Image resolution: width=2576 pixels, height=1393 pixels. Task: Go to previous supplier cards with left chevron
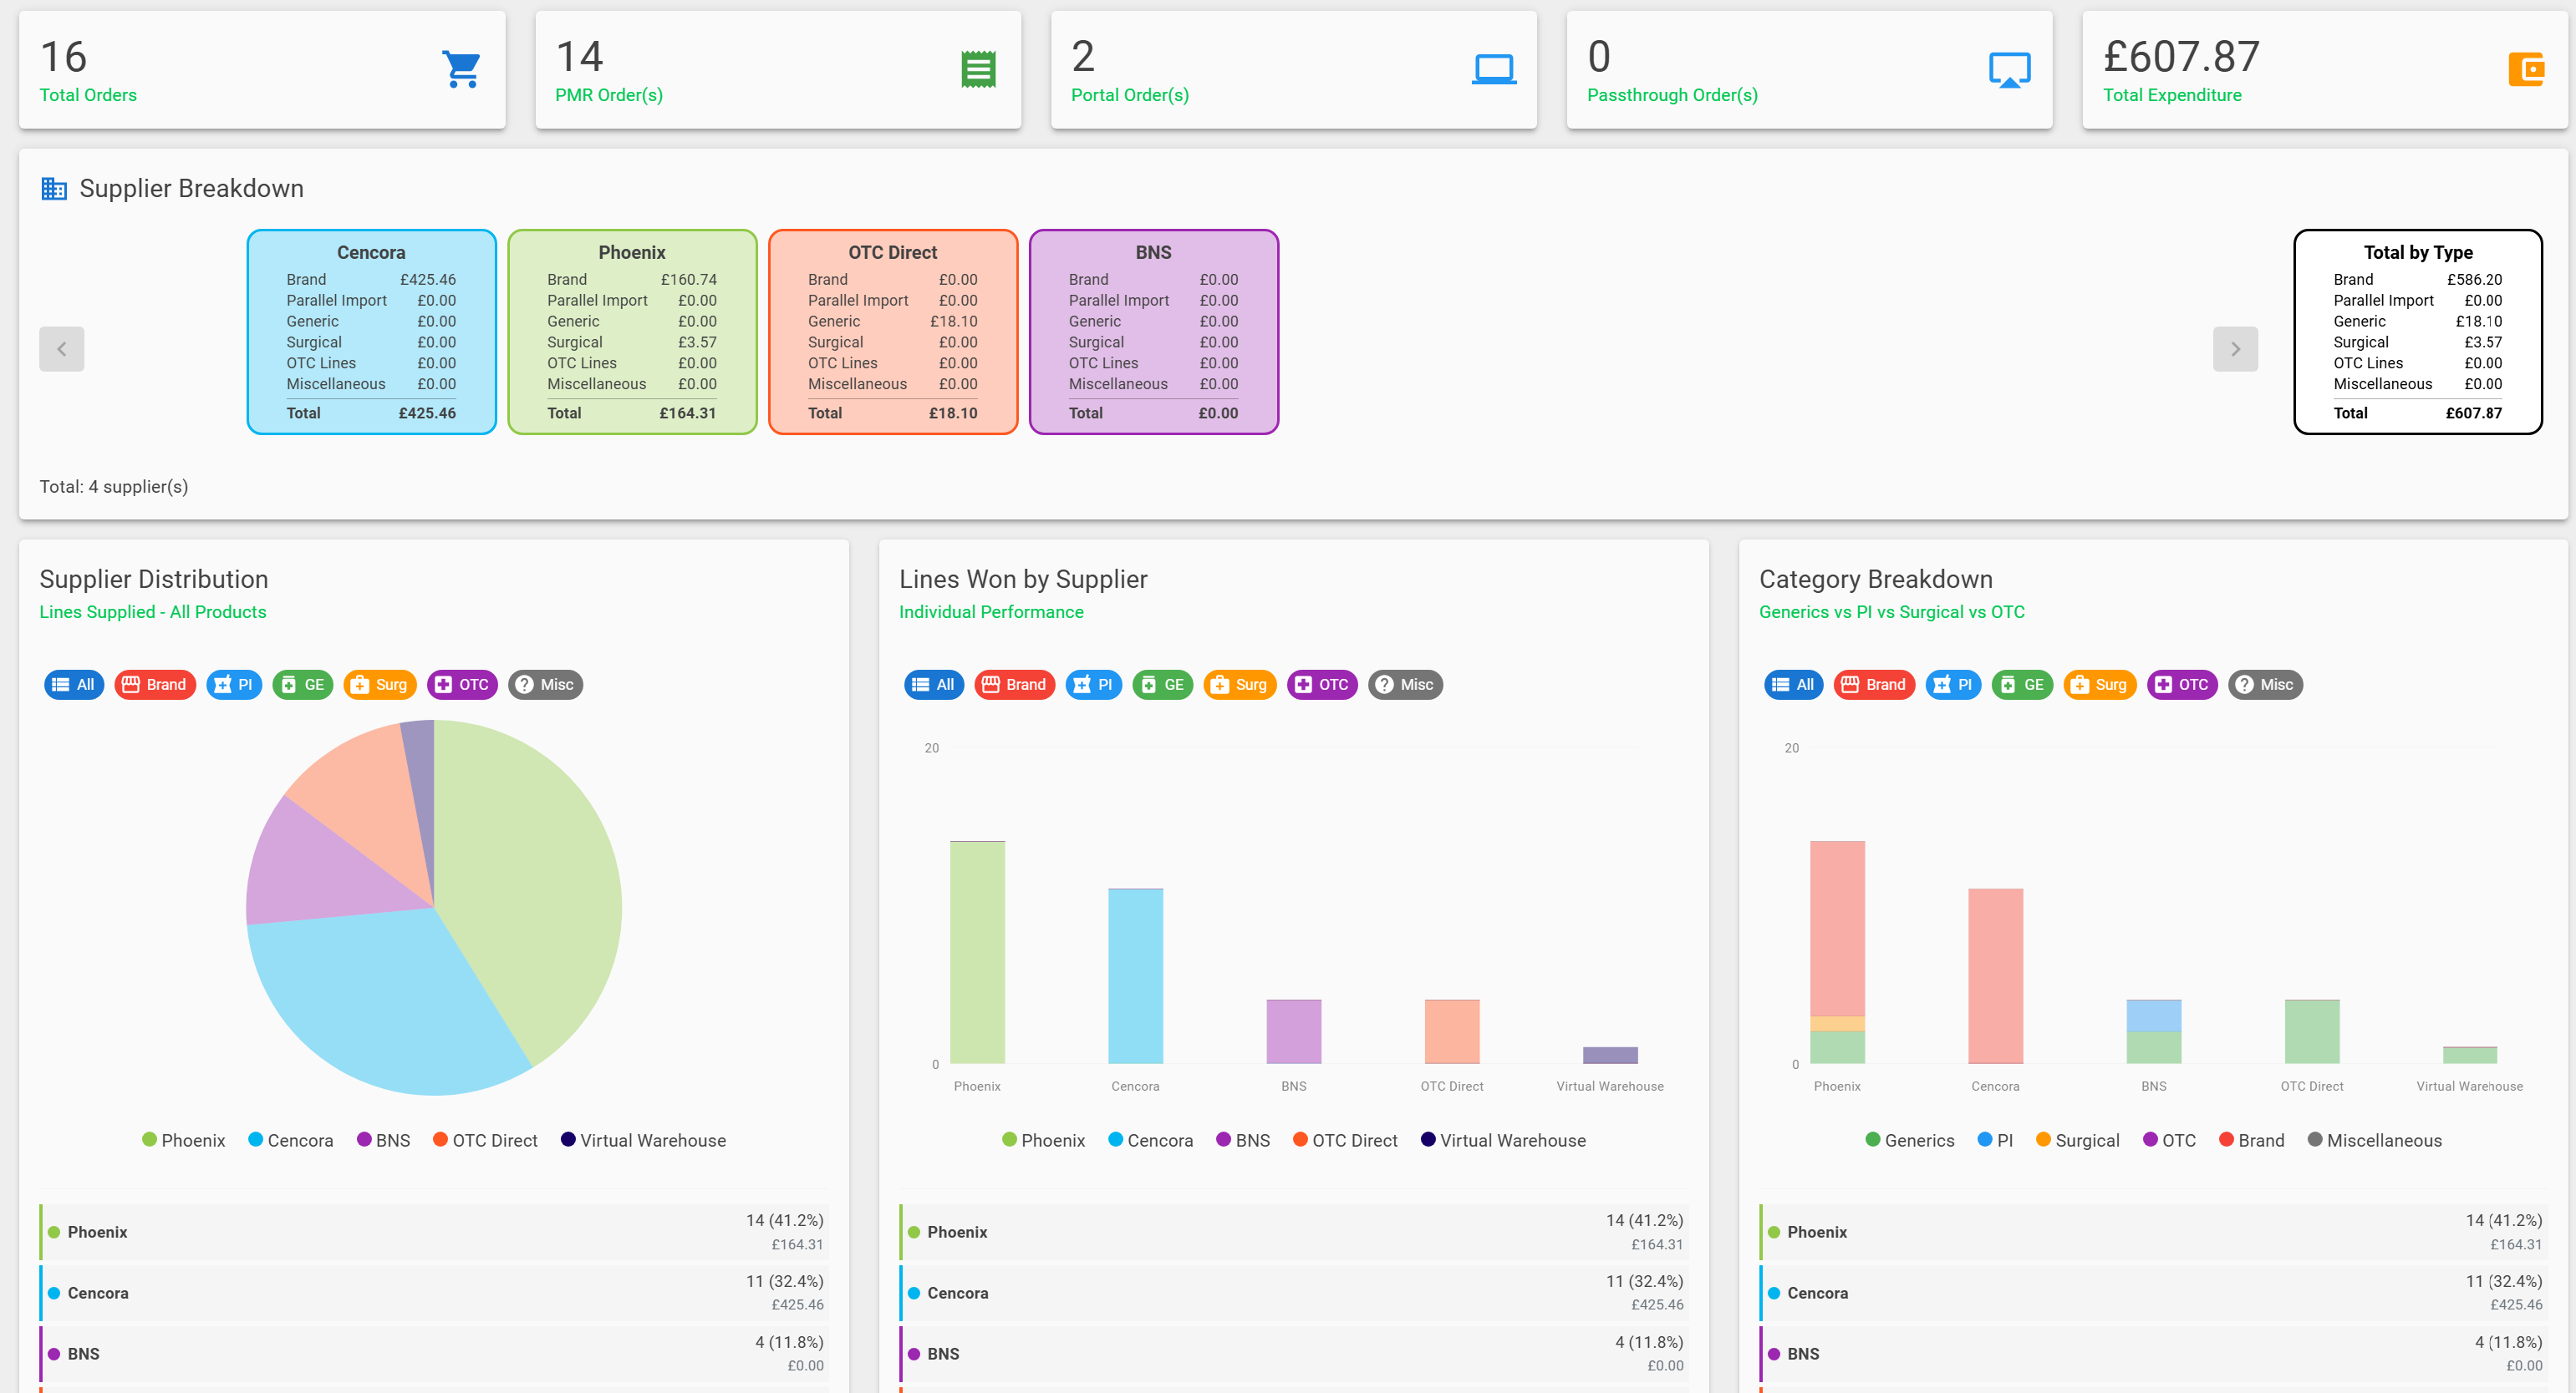click(62, 349)
